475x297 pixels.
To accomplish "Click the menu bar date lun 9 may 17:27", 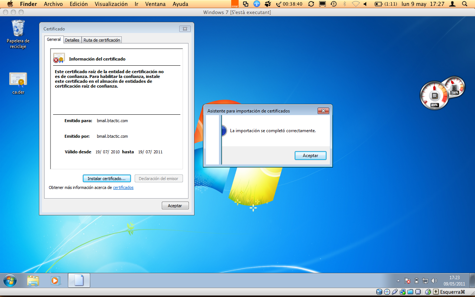I will click(x=423, y=4).
